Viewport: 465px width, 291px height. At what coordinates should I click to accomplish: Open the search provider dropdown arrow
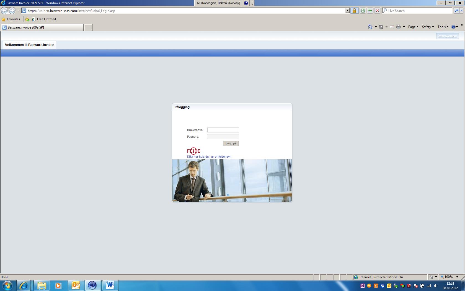pyautogui.click(x=461, y=11)
